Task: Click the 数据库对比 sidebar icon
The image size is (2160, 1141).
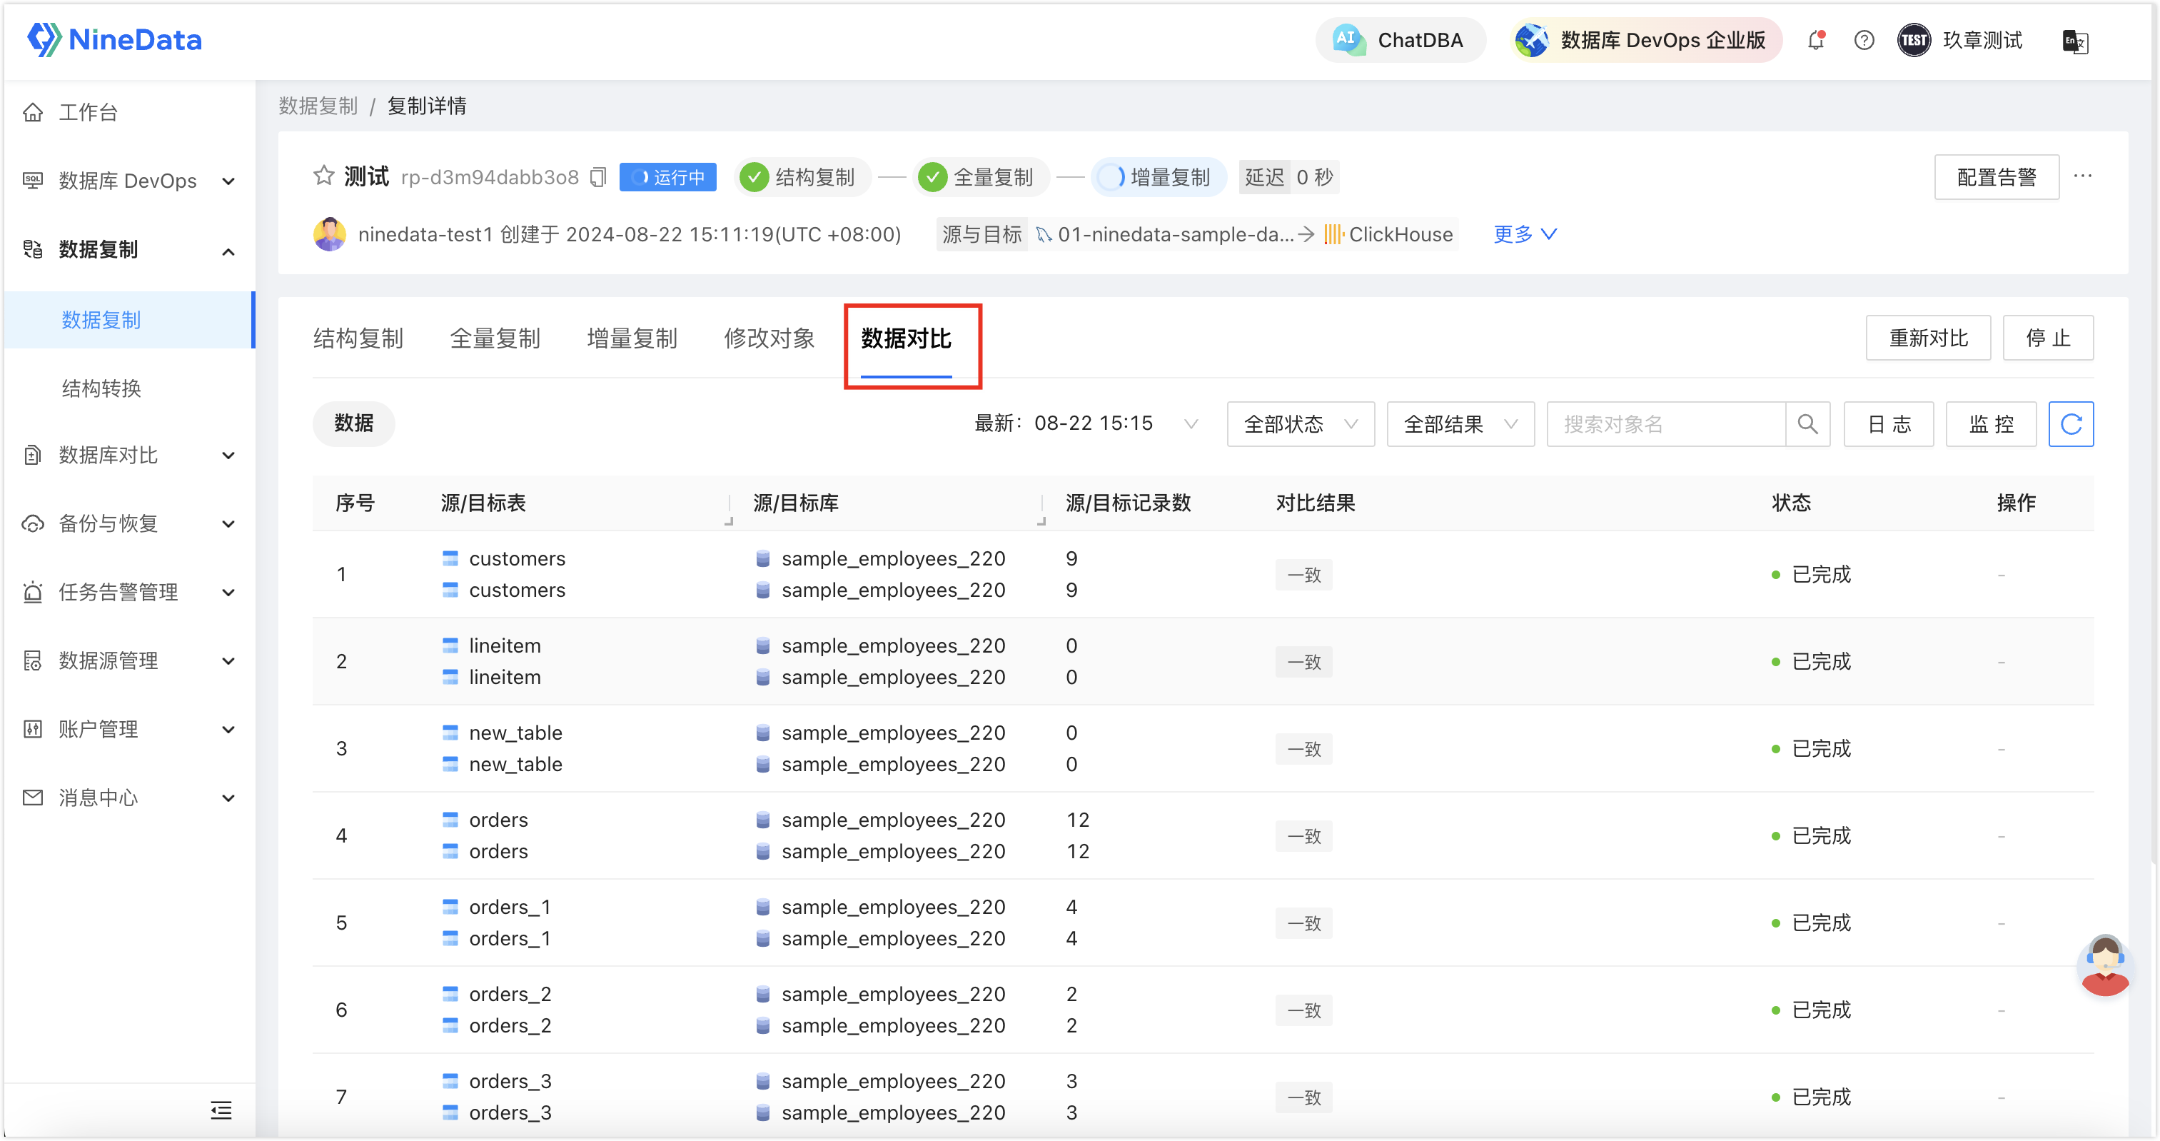Action: tap(33, 455)
